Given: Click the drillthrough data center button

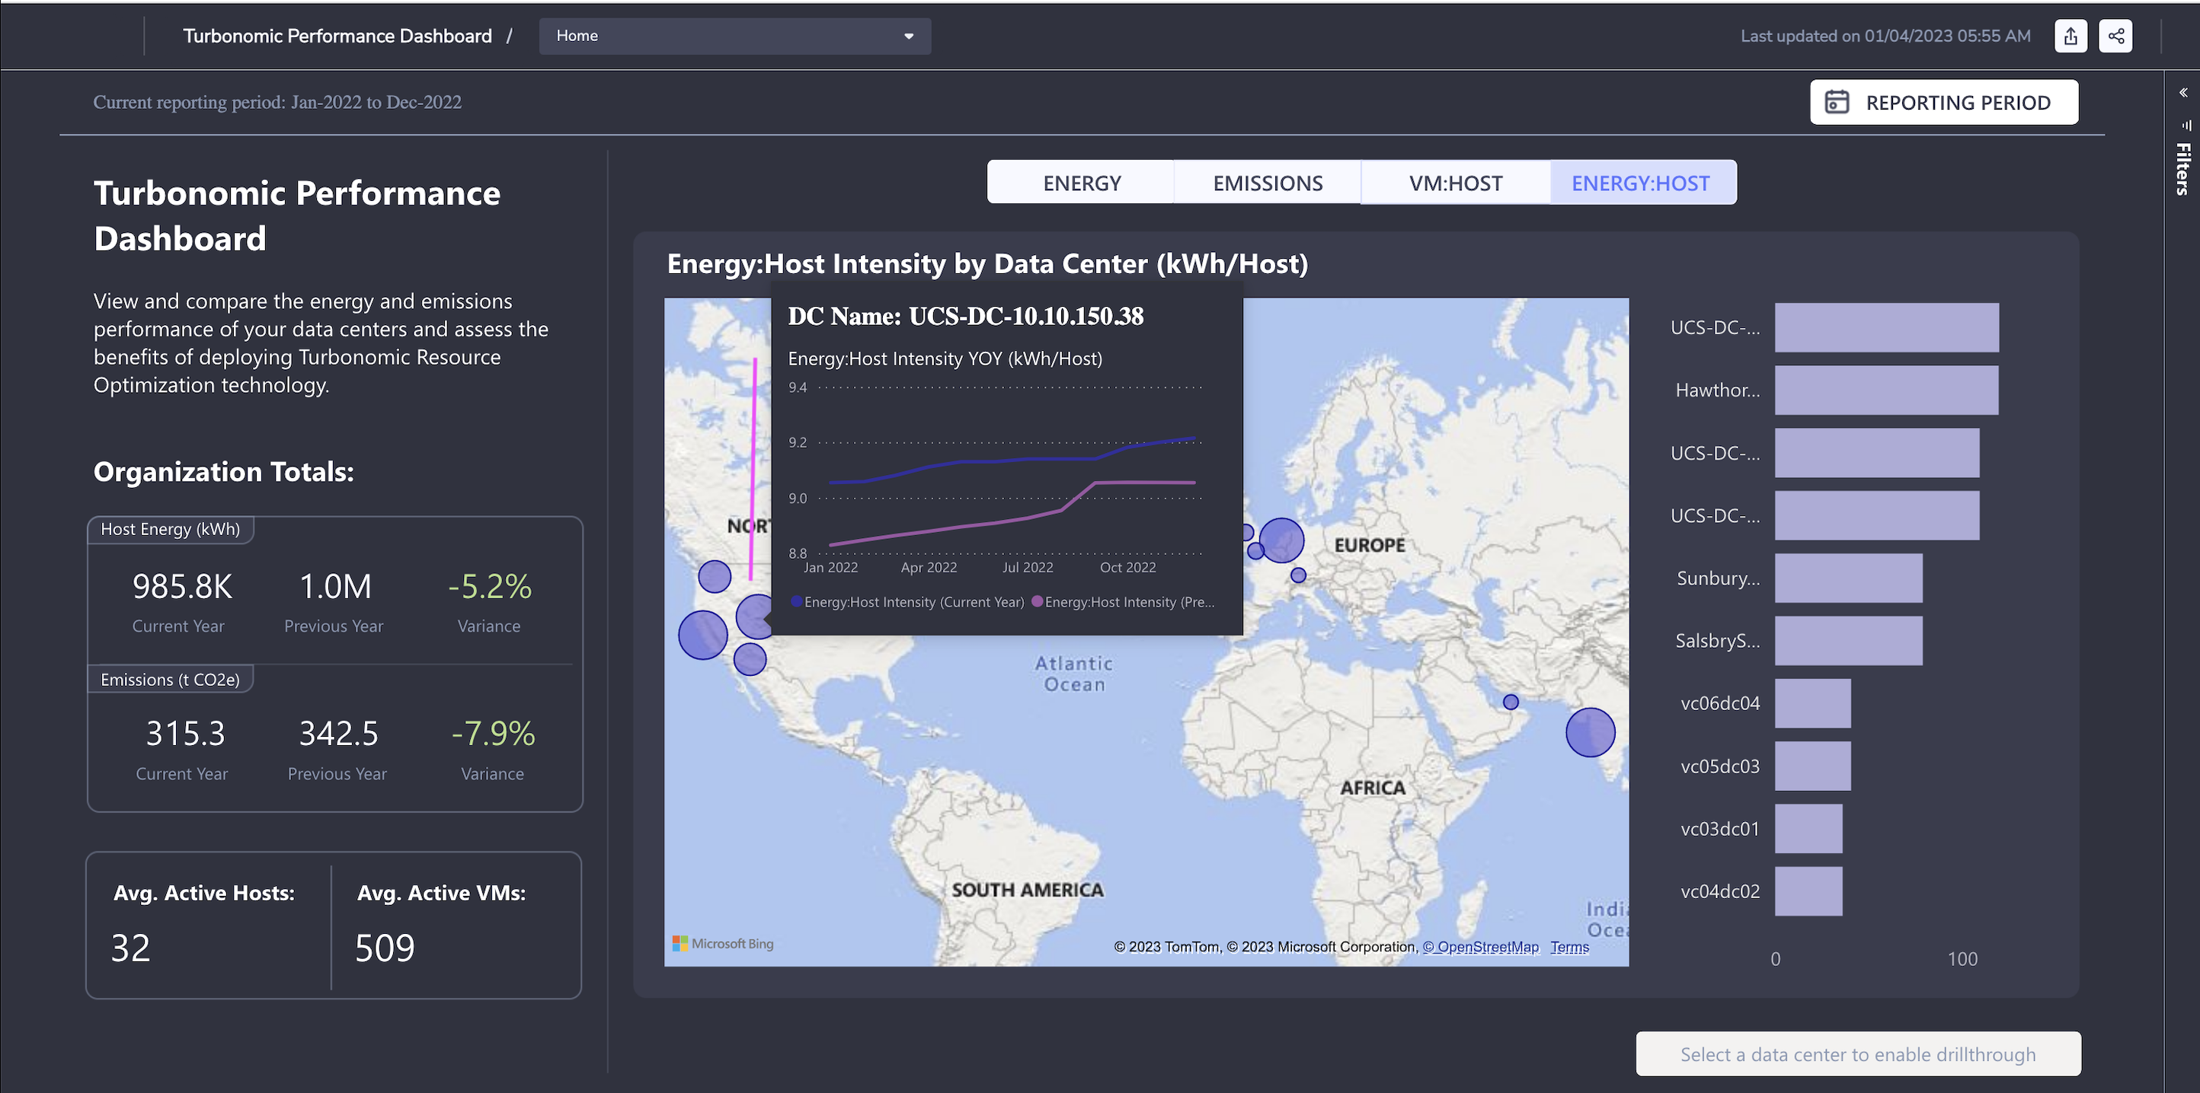Looking at the screenshot, I should point(1857,1053).
